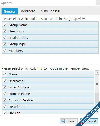Toggle the Account Disabled checkbox
Viewport: 100px width, 126px height.
(x=5, y=100)
